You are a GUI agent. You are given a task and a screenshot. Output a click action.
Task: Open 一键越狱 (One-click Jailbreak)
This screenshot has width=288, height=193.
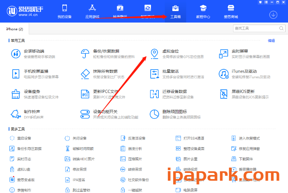point(131,190)
